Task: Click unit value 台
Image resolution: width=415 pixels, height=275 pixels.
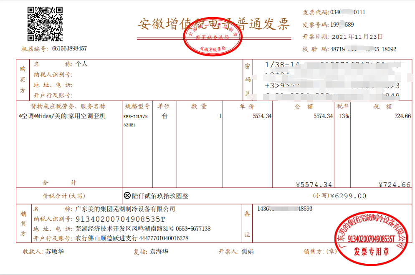Action: (164, 116)
